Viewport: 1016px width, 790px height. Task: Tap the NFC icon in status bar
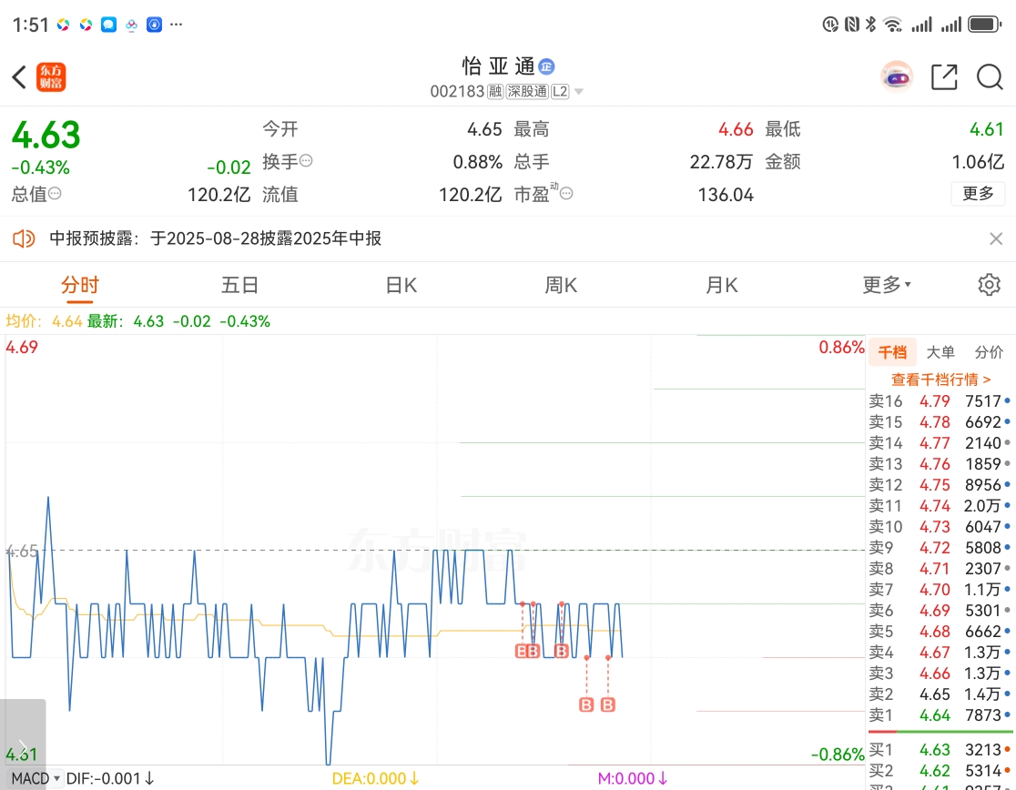click(852, 25)
